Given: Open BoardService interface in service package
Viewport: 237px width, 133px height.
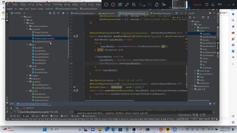Looking at the screenshot, I should [x=40, y=94].
